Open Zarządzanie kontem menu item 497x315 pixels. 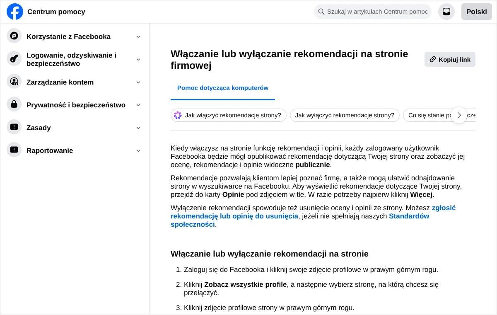(x=75, y=82)
